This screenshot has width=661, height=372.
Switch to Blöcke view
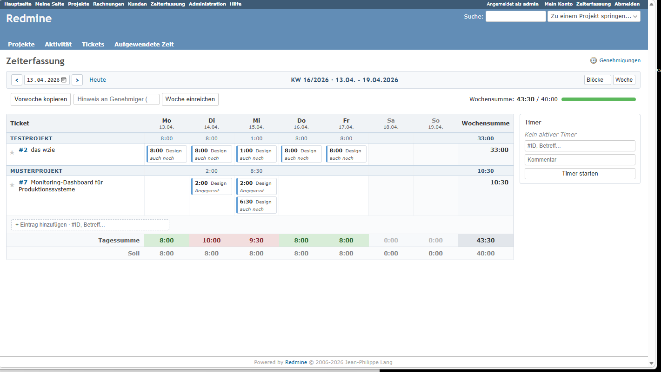point(597,79)
